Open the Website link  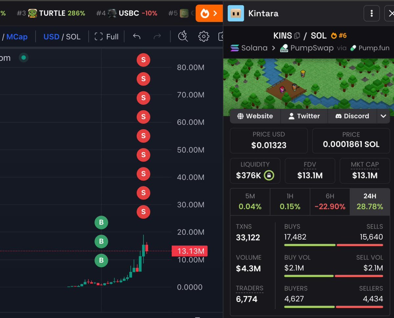[255, 116]
